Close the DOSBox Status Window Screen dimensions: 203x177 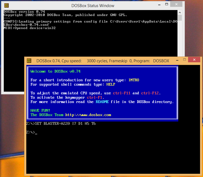pos(176,4)
